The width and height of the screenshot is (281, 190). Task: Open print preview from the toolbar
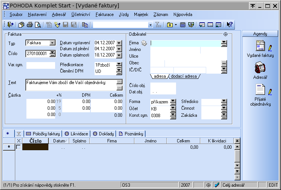pos(38,25)
